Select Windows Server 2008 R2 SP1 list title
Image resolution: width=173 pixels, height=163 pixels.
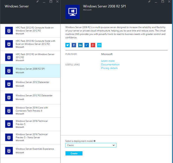click(30, 69)
